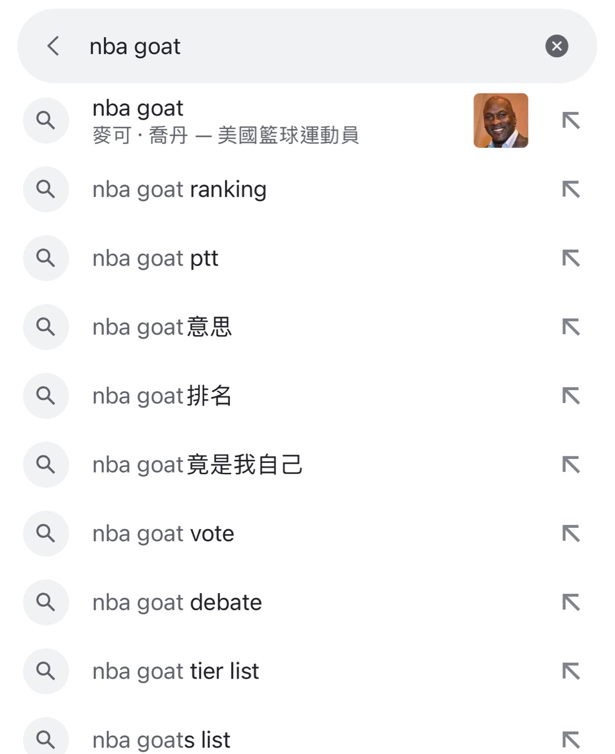
Task: Clear the search text with X button
Action: (x=556, y=46)
